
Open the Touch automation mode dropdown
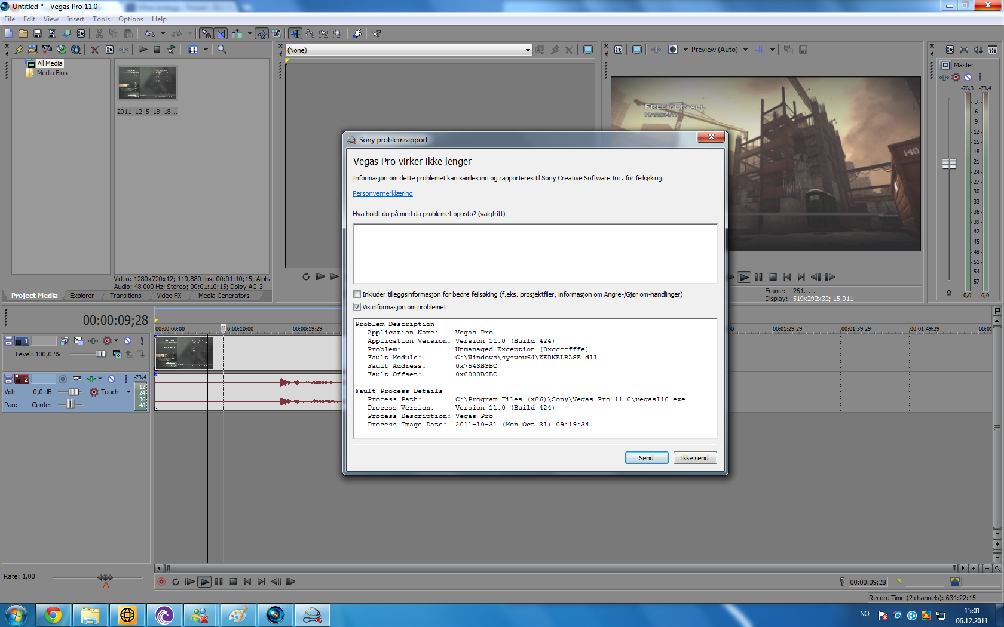pyautogui.click(x=128, y=392)
